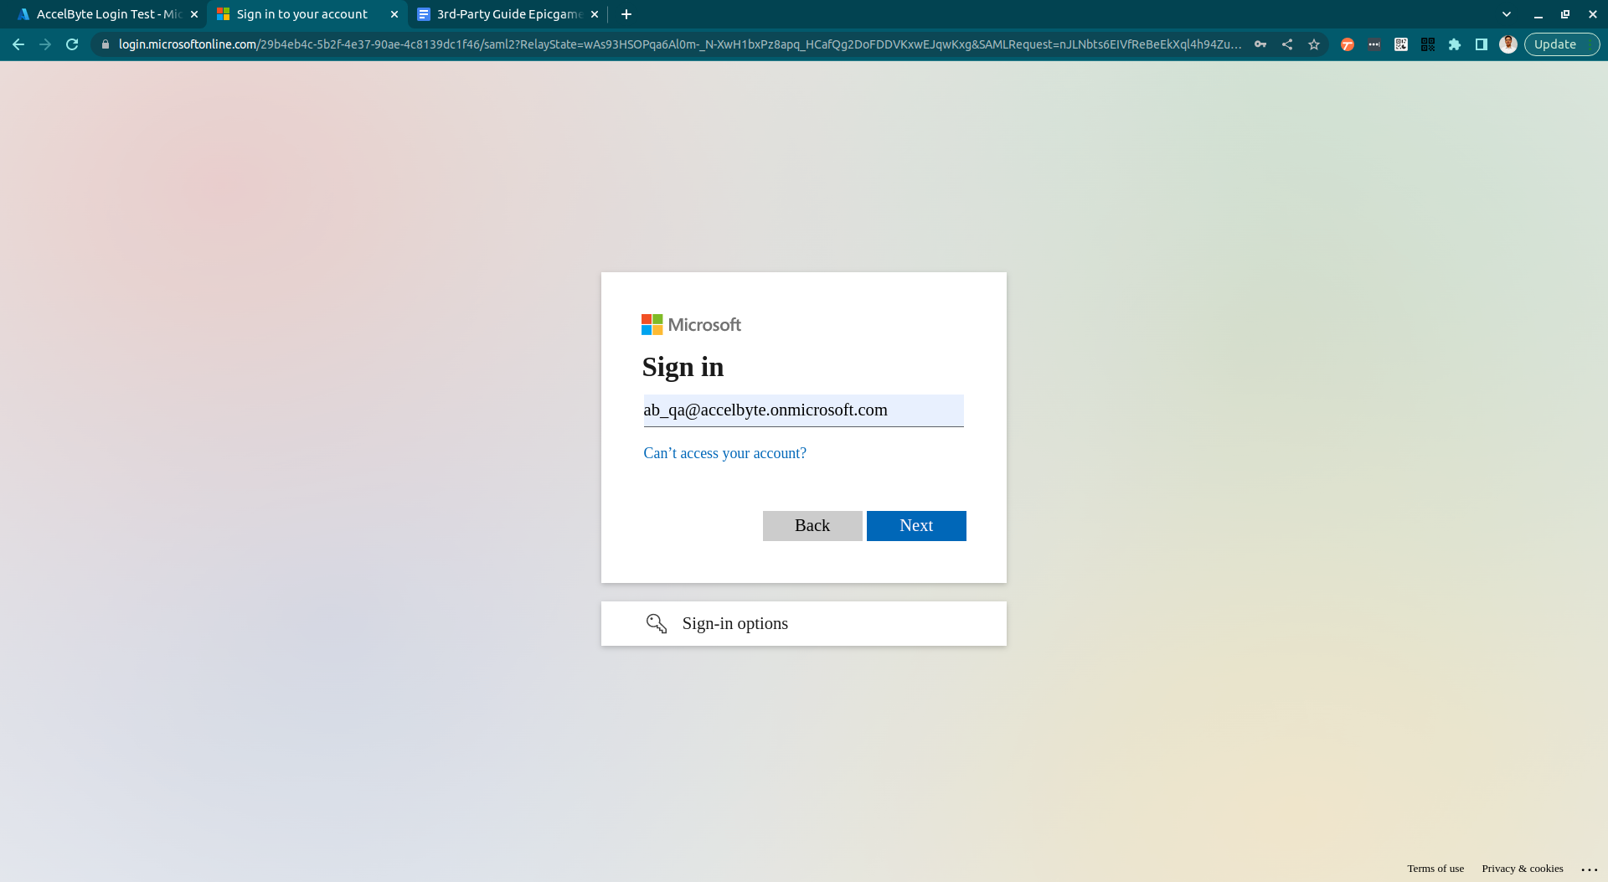Close the 3rd-Party Guide tab
The width and height of the screenshot is (1608, 882).
pos(595,14)
